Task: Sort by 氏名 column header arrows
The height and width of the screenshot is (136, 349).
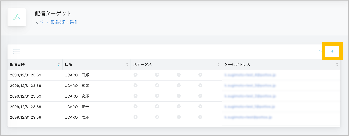Action: click(127, 65)
